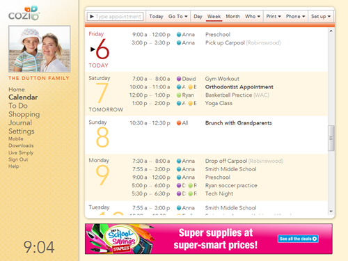Open the Journal page
The width and height of the screenshot is (348, 261).
pyautogui.click(x=20, y=122)
